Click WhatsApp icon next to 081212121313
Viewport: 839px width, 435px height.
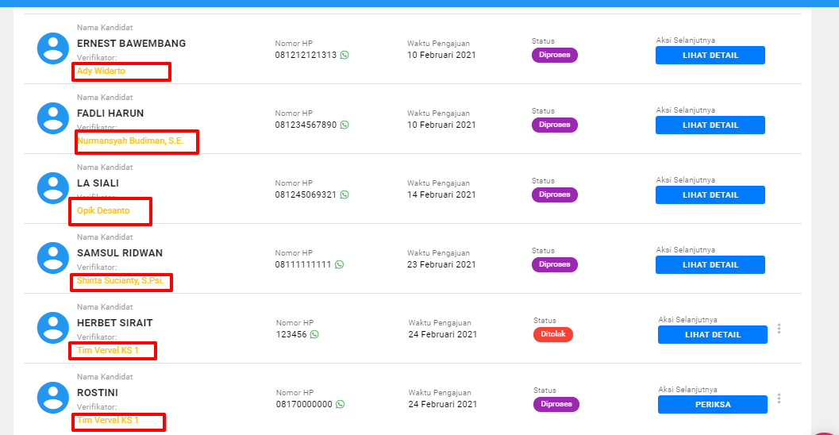[344, 56]
